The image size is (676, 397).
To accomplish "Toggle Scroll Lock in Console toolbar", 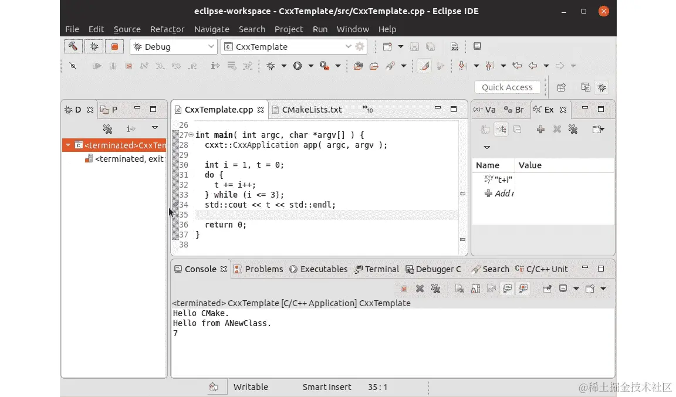I will coord(475,289).
